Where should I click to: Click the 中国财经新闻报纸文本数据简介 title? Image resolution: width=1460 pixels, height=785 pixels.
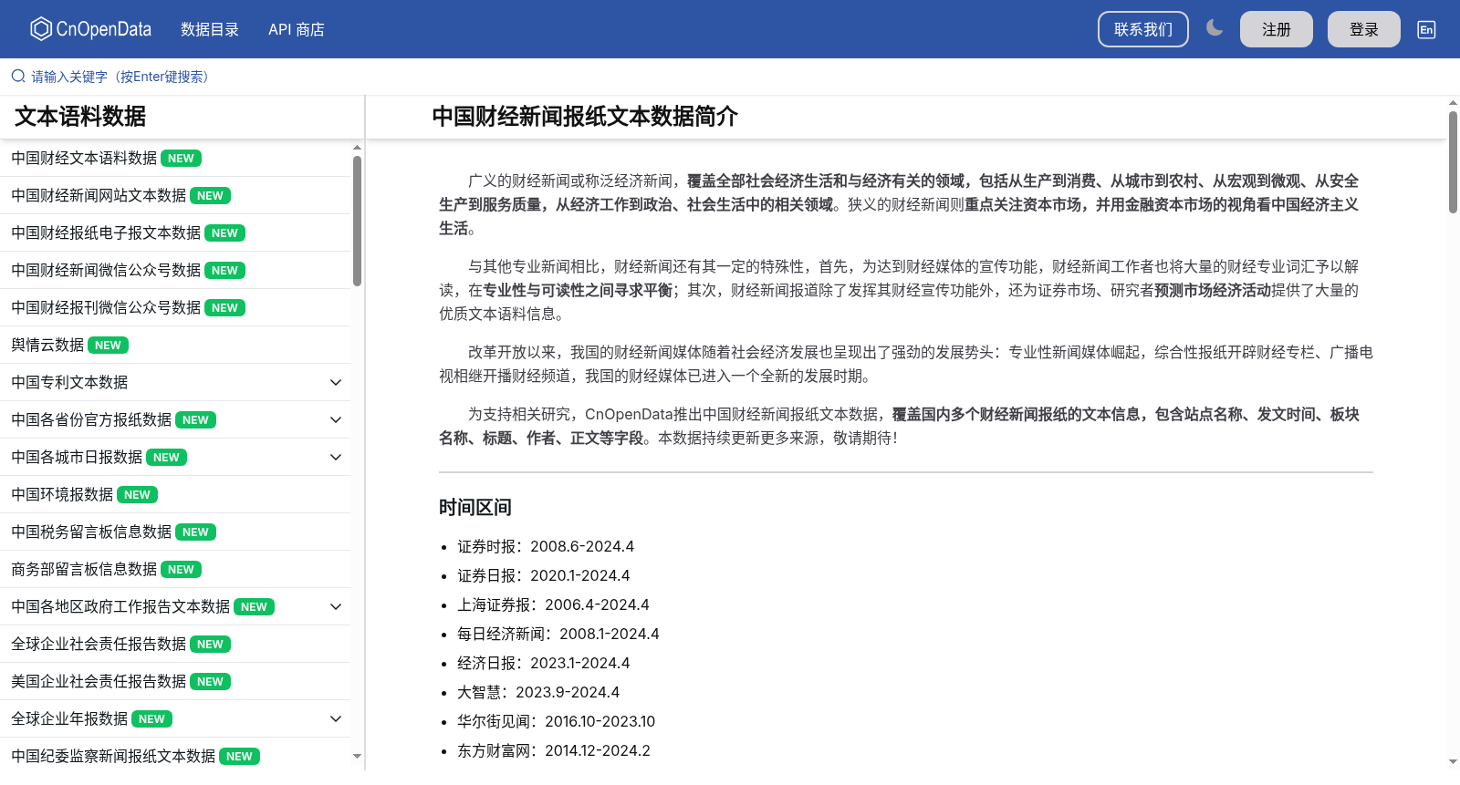585,117
